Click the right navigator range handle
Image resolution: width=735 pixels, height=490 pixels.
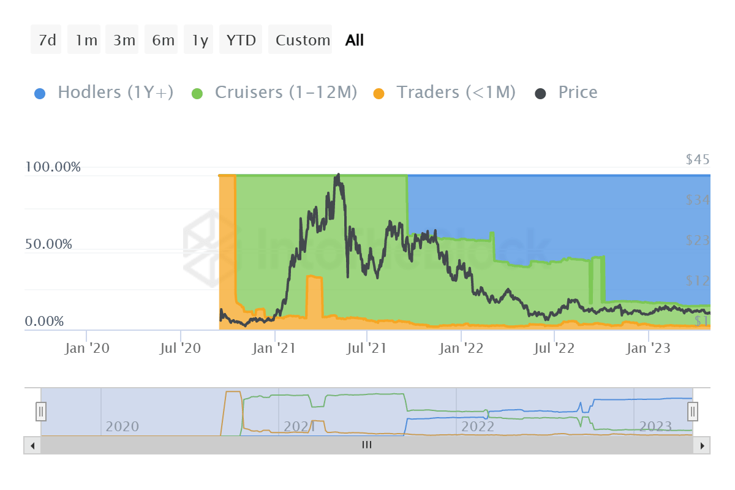(692, 411)
